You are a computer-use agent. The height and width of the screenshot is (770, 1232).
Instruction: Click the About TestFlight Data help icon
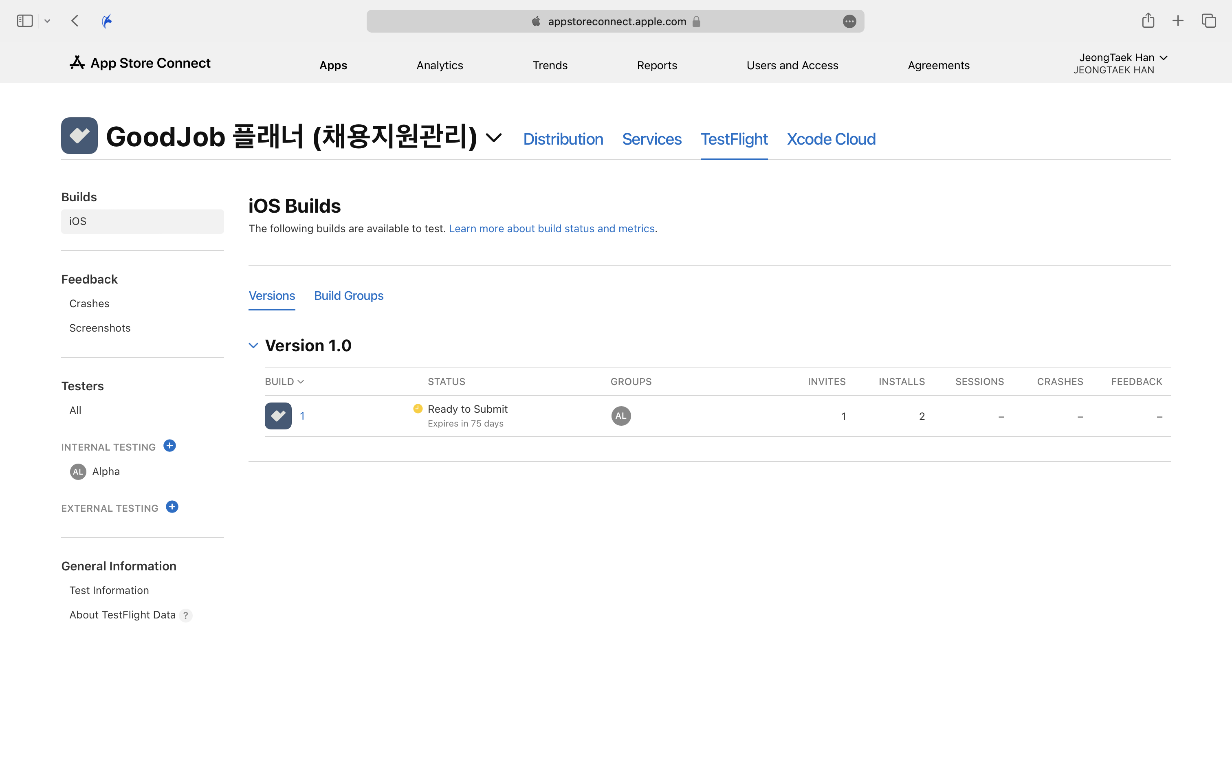coord(186,615)
